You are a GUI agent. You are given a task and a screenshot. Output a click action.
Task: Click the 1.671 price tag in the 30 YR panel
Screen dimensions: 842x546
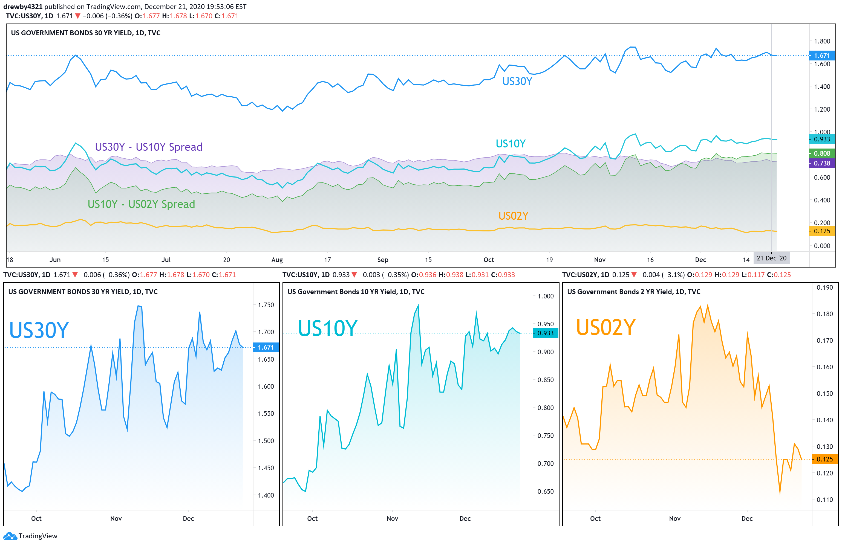266,347
